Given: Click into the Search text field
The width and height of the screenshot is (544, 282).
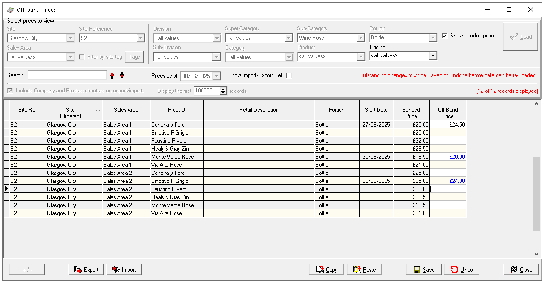Looking at the screenshot, I should (x=67, y=75).
